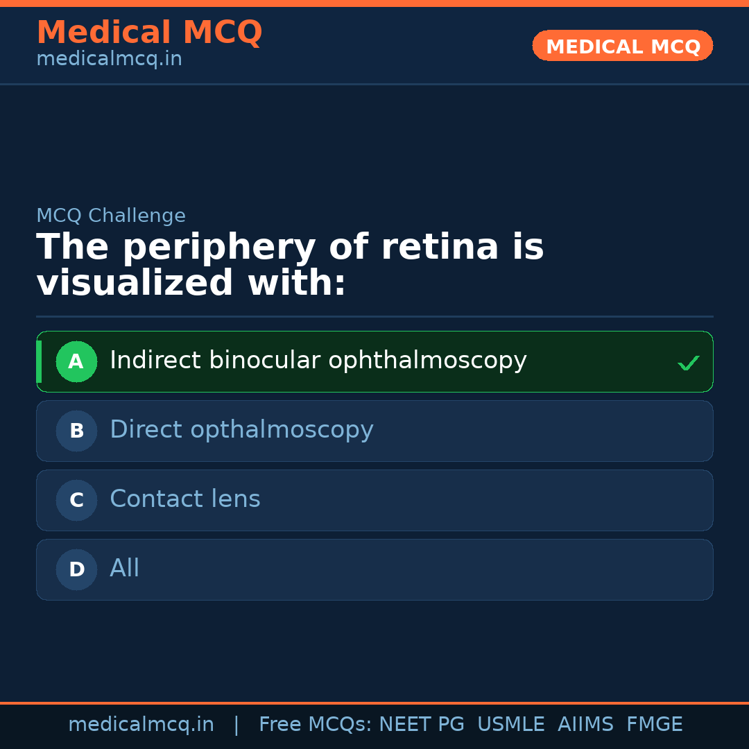749x749 pixels.
Task: Select the "Indirect binocular ophthalmoscopy" answer text
Action: click(318, 361)
